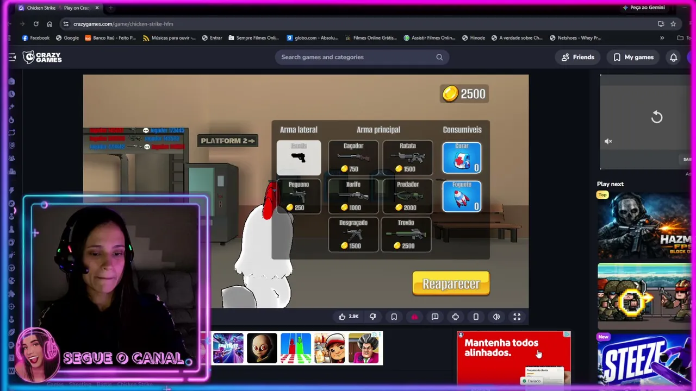Enter fullscreen mode for the game
The image size is (696, 391).
click(x=517, y=317)
